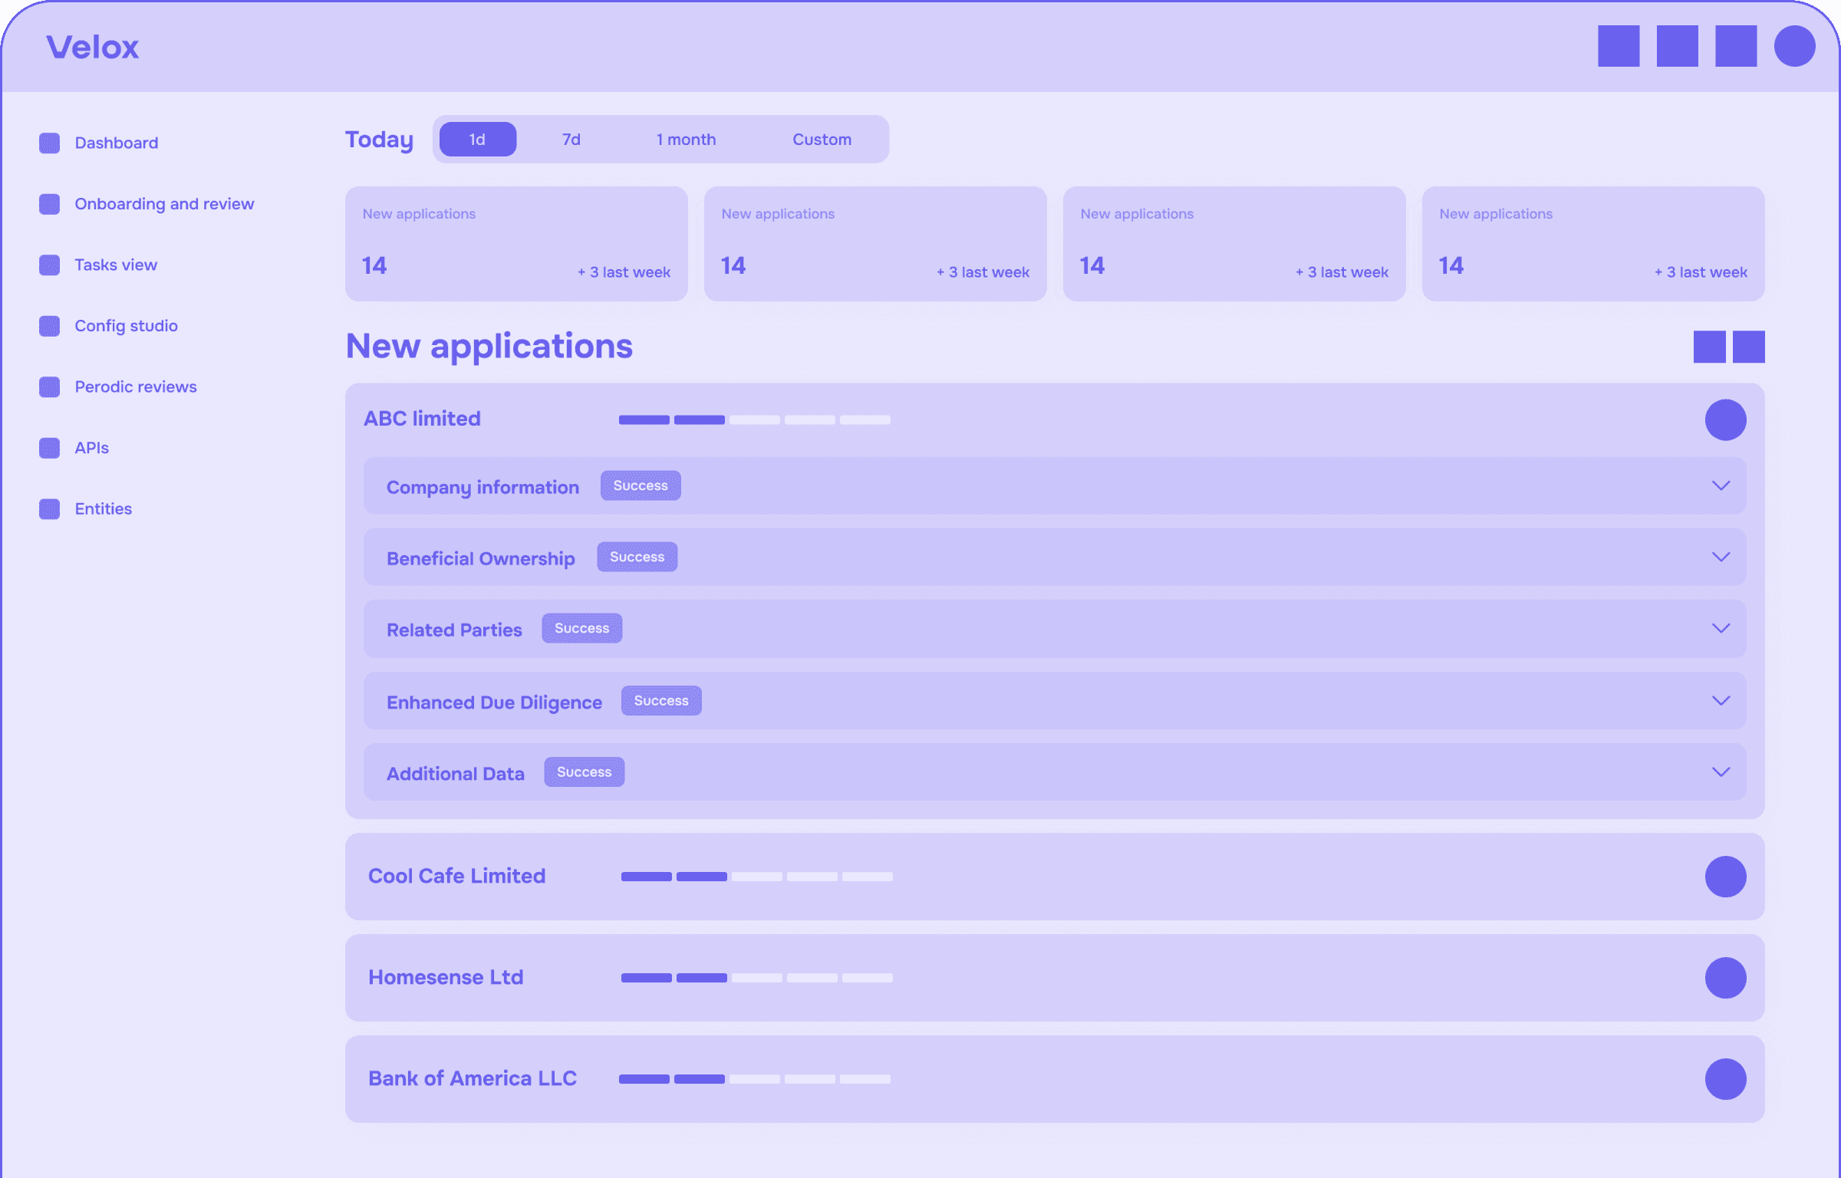
Task: Open the first New applications stats card
Action: pos(516,243)
